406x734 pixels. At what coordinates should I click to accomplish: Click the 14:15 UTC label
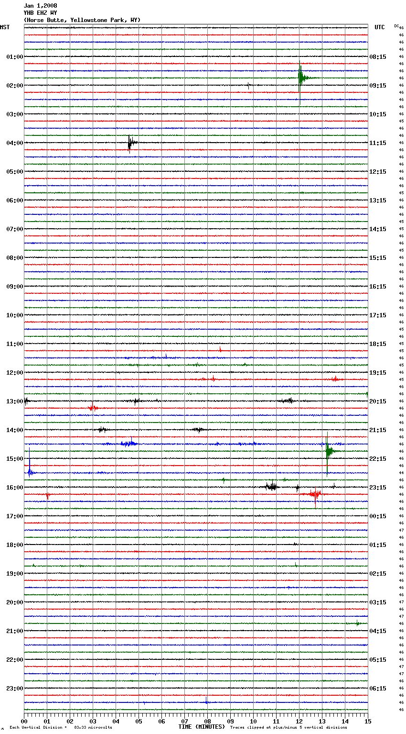[x=378, y=229]
